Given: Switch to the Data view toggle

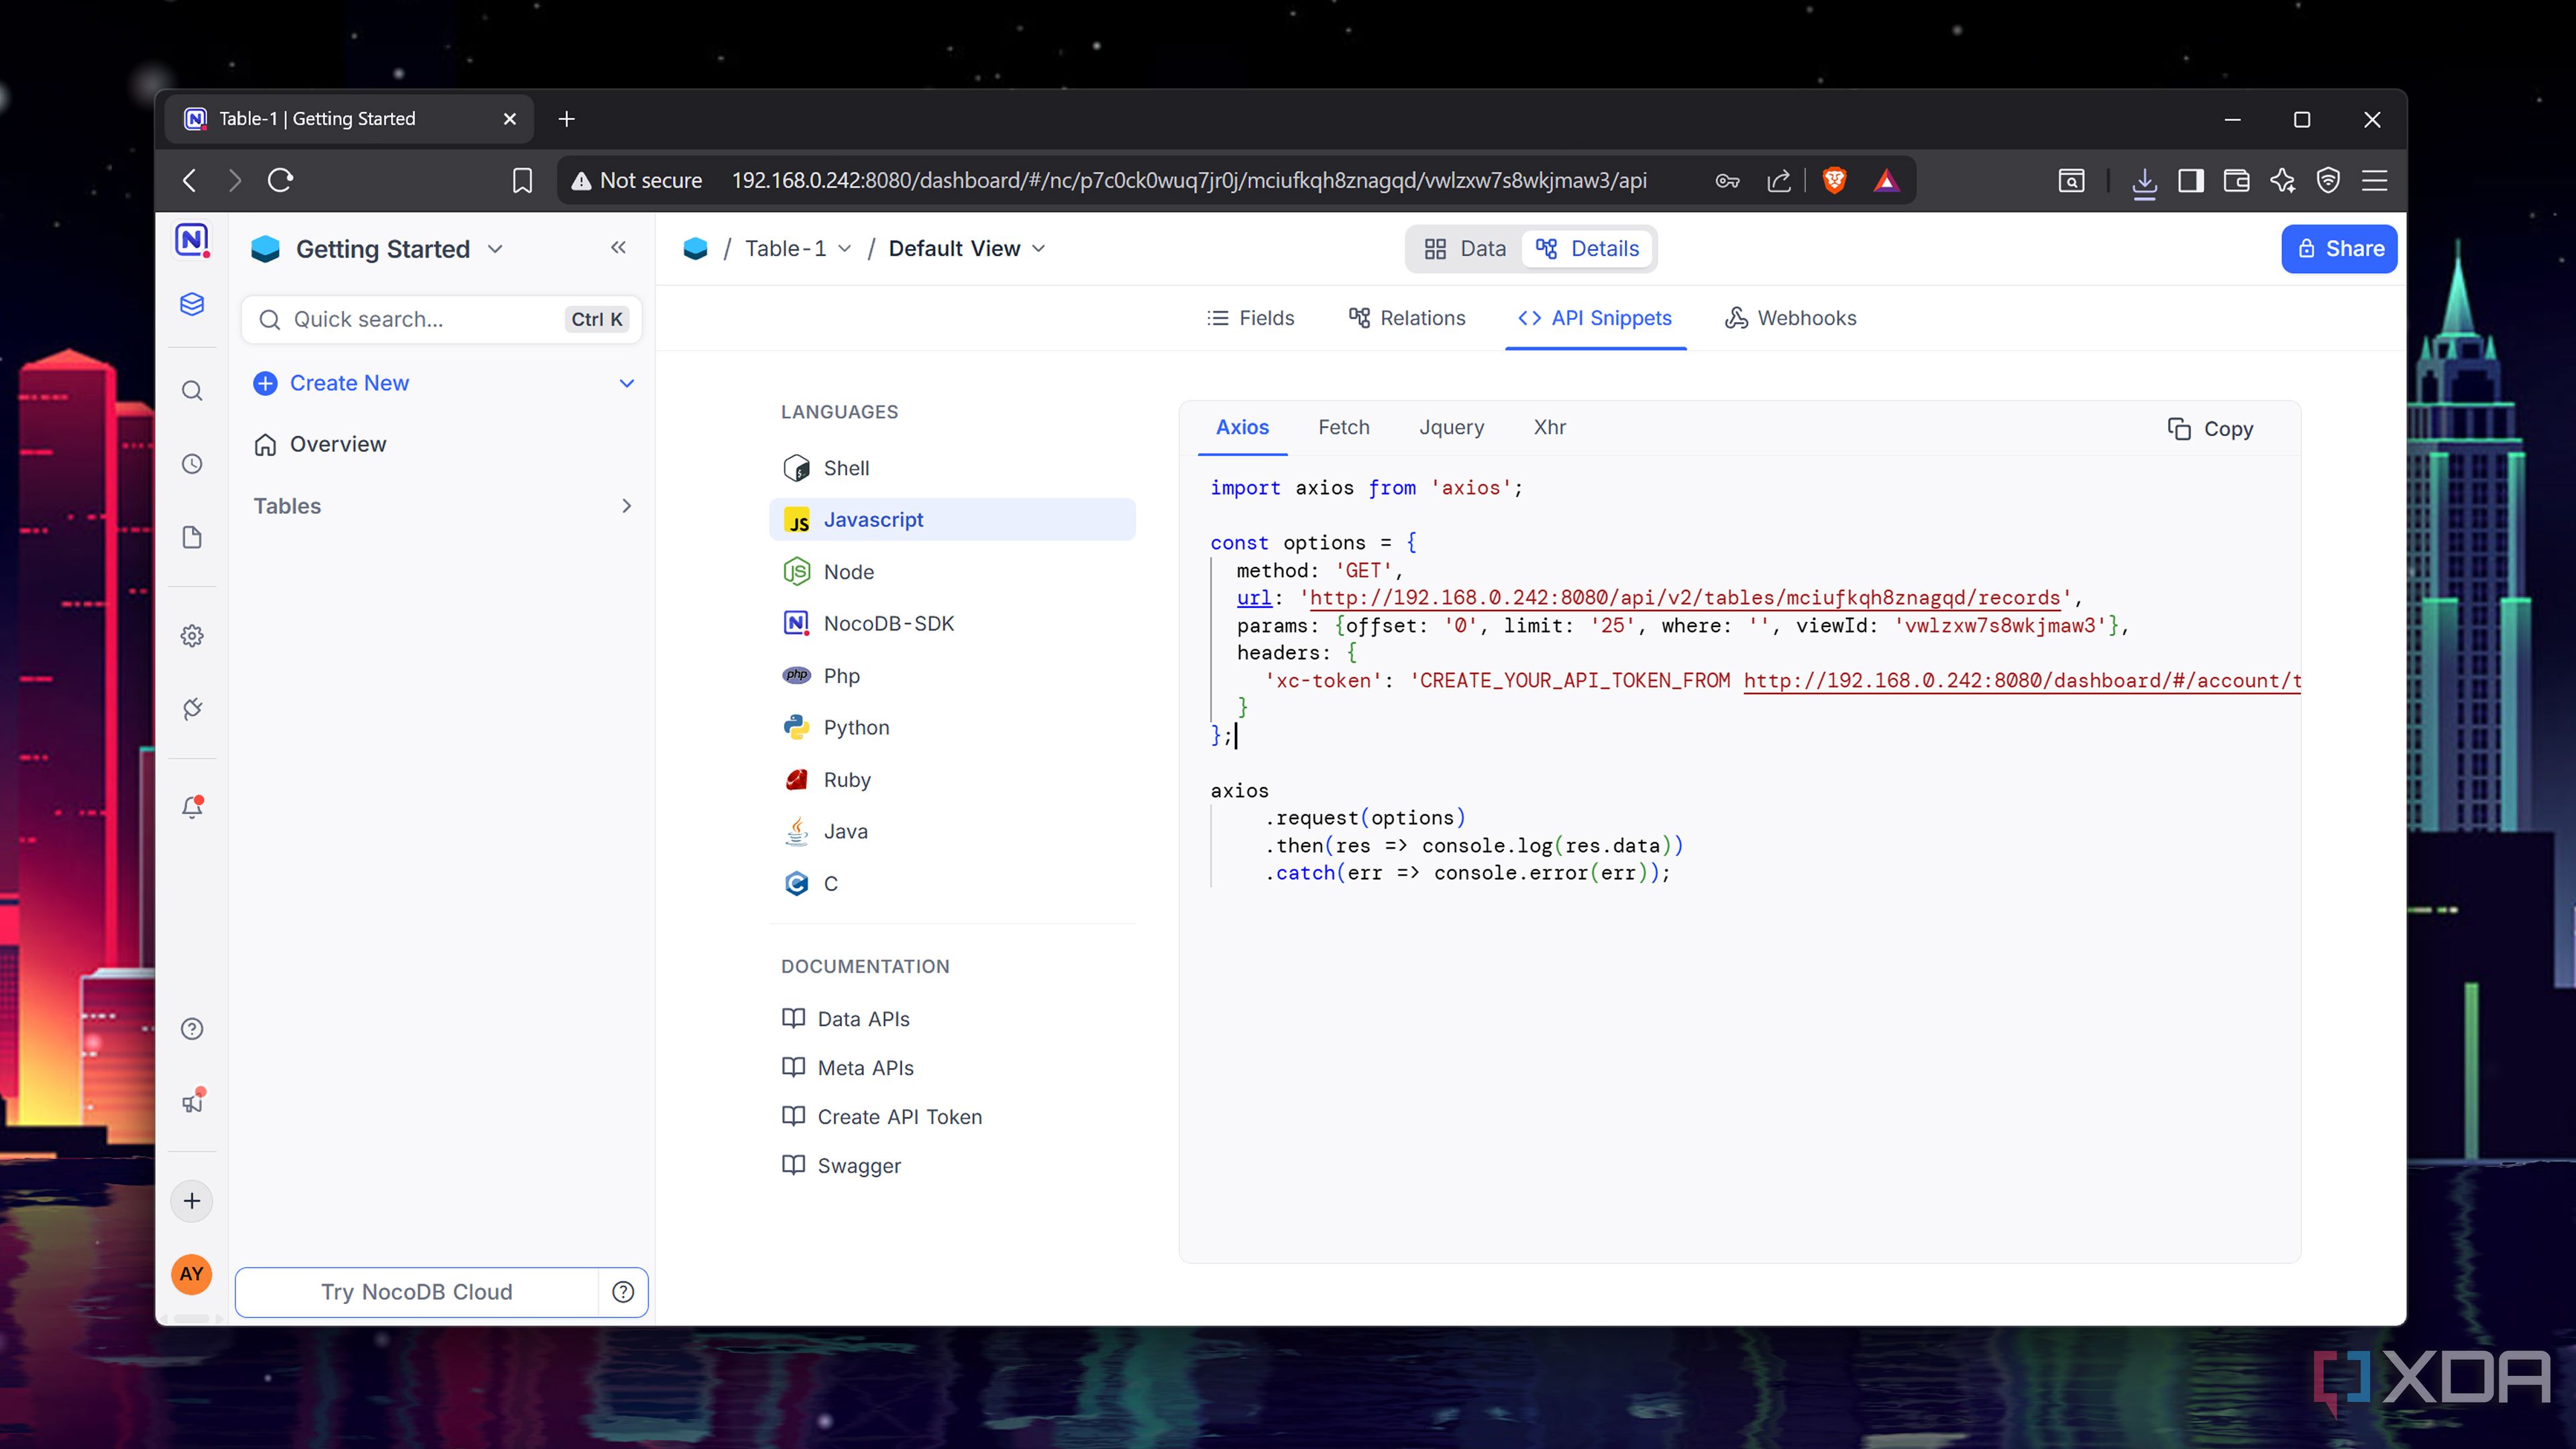Looking at the screenshot, I should click(x=1465, y=248).
